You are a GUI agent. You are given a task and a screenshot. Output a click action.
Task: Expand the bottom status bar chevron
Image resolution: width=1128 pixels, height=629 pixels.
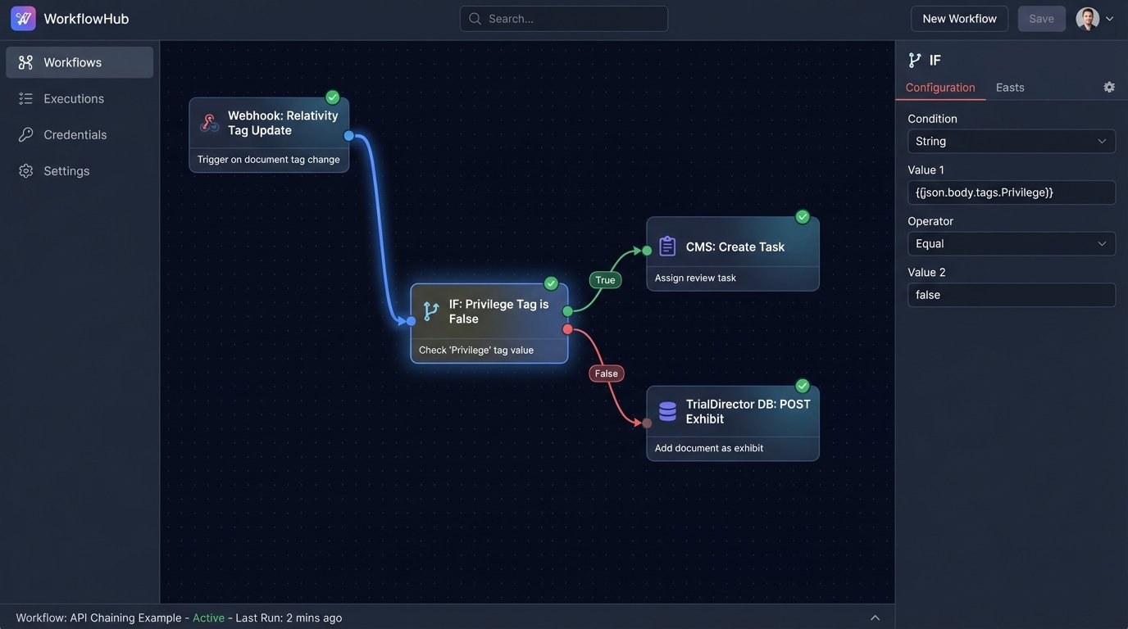coord(875,618)
